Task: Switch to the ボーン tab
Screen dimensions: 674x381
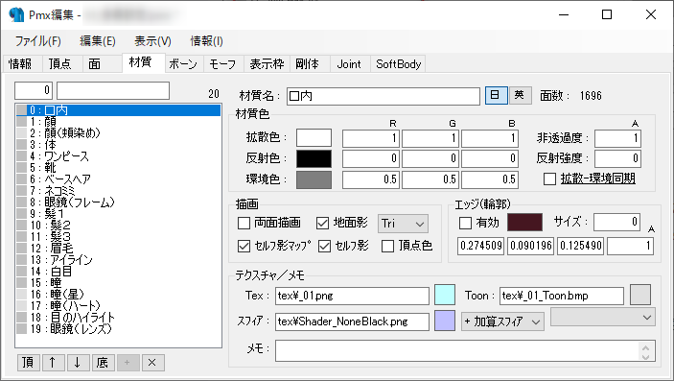Action: (x=183, y=63)
